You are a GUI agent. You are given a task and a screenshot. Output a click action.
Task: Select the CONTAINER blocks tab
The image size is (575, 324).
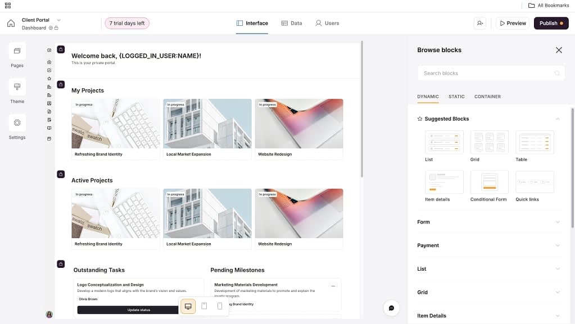tap(487, 97)
